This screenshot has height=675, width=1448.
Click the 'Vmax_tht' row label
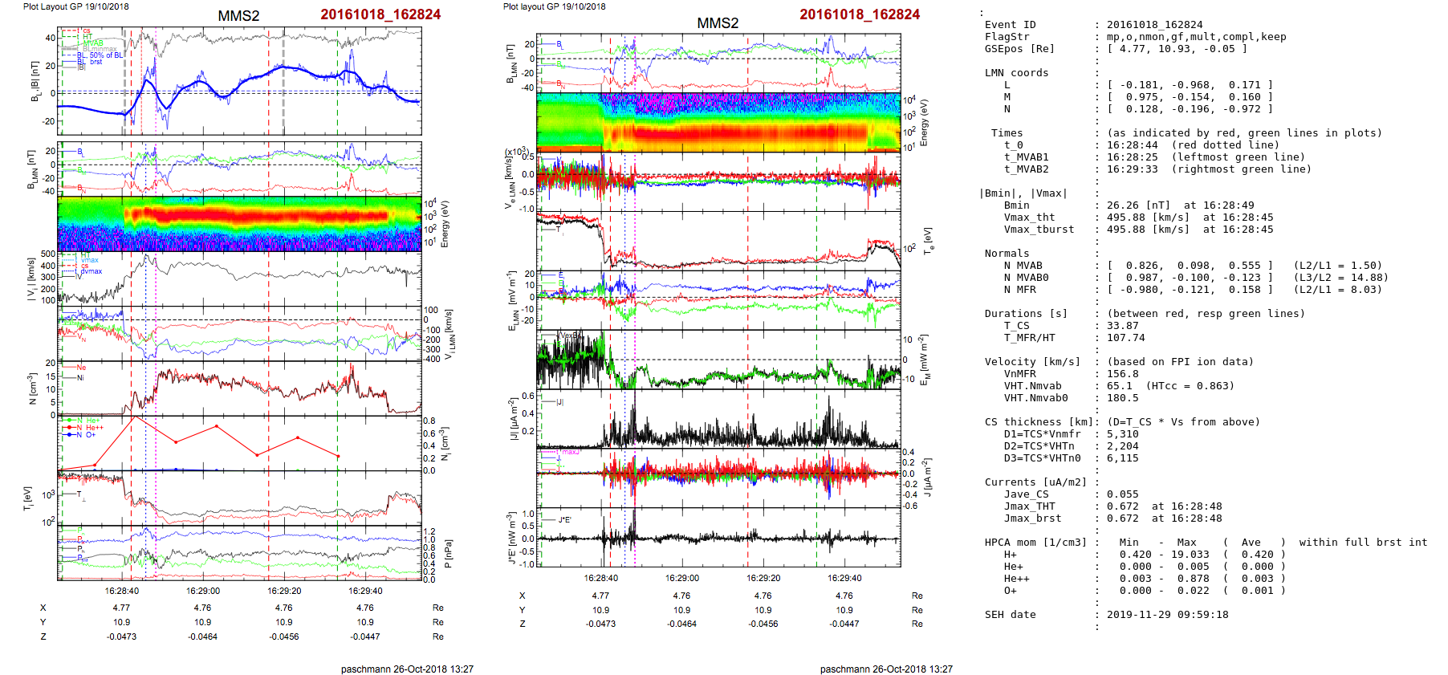(x=1029, y=218)
